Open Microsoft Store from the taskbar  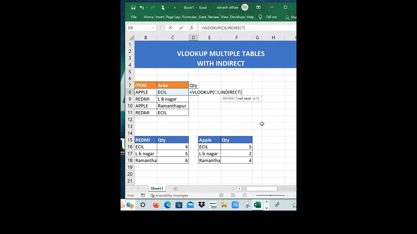[179, 205]
